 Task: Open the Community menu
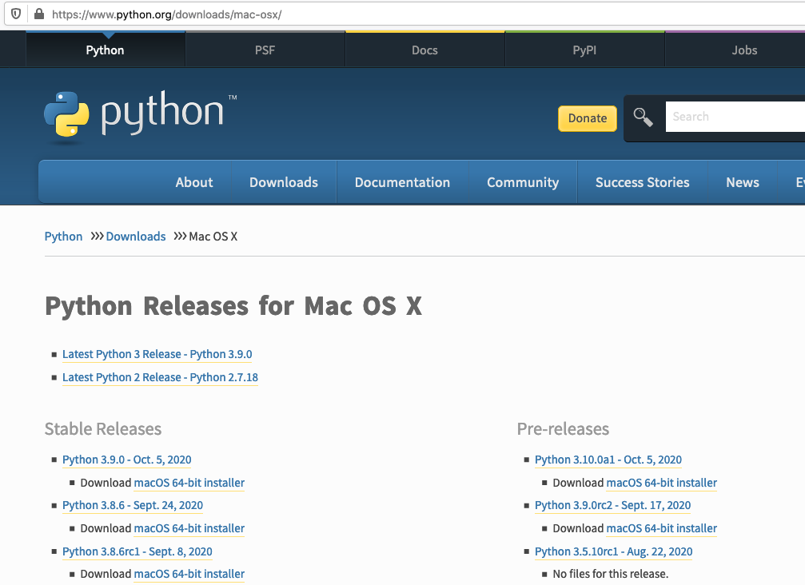point(523,182)
